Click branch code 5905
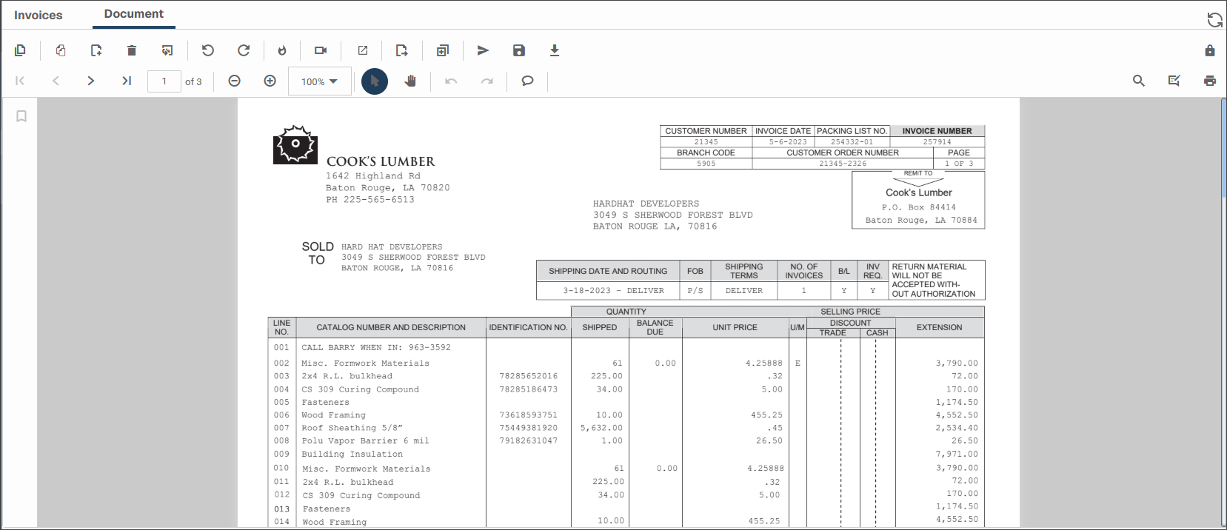1227x530 pixels. [x=706, y=164]
